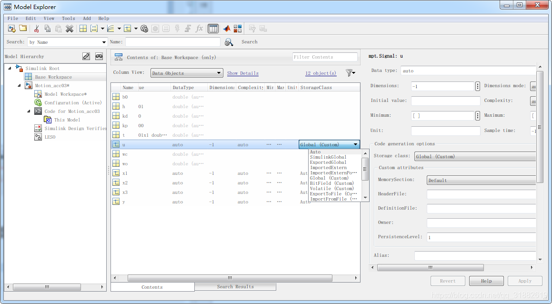This screenshot has width=552, height=304.
Task: Open the Help menu
Action: click(x=103, y=18)
